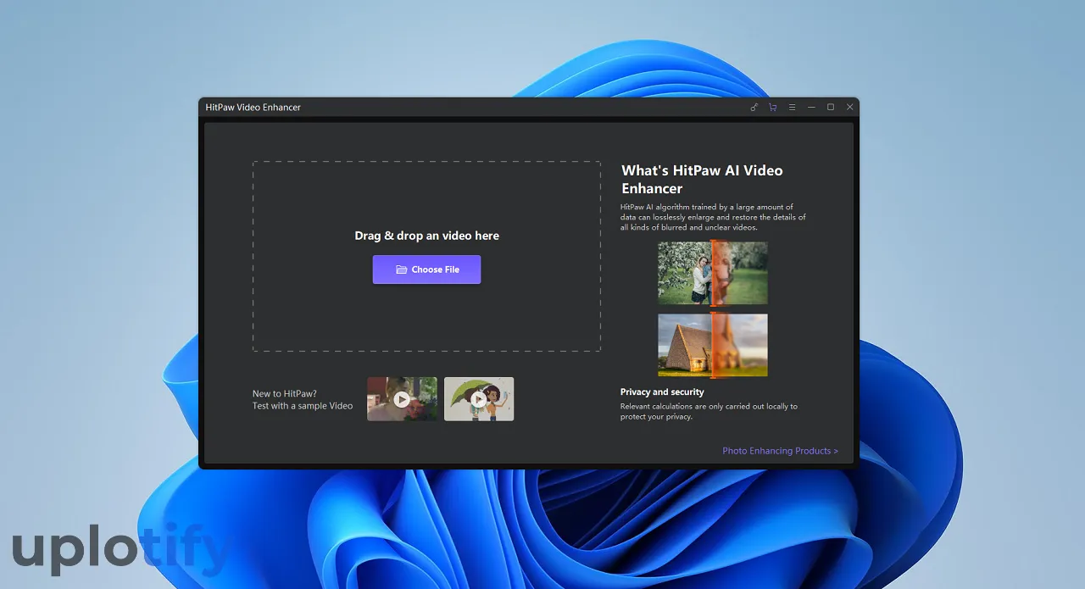Click the "What's HitPaw AI Video Enhancer" heading
Viewport: 1085px width, 589px height.
(702, 180)
